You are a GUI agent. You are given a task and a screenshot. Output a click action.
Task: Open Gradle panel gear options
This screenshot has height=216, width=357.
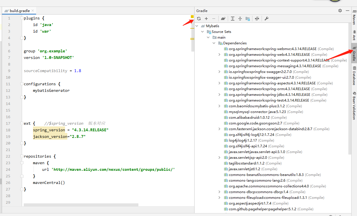click(340, 11)
